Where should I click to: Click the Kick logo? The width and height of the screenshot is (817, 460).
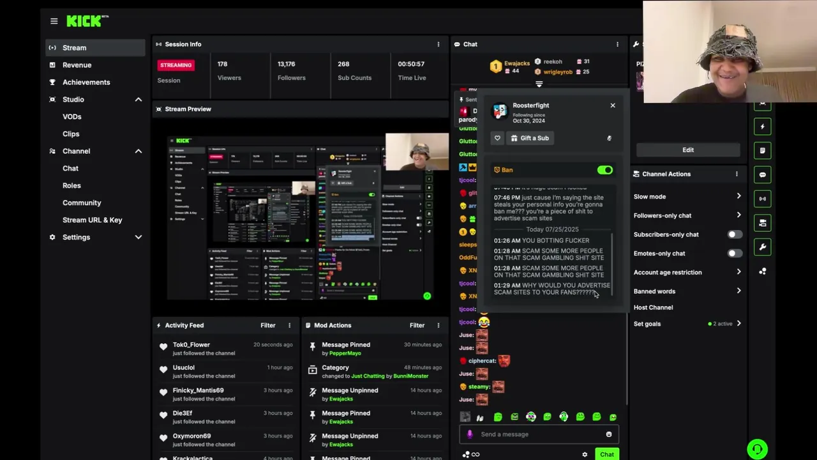pos(87,21)
